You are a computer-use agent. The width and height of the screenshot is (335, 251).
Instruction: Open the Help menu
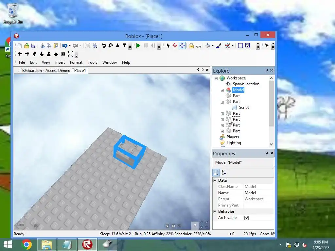pos(126,62)
